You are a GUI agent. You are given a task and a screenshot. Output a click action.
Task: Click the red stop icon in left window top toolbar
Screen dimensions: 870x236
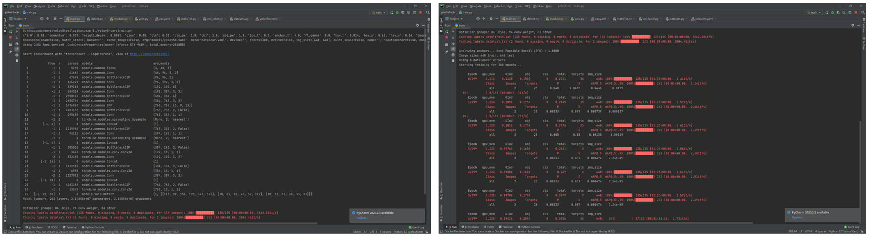(420, 12)
